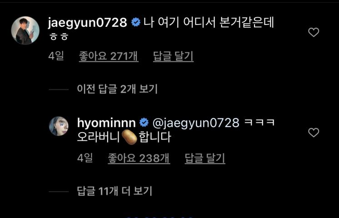Reply to jaegyun0728 via 답글 달기
The image size is (339, 218).
[x=173, y=56]
